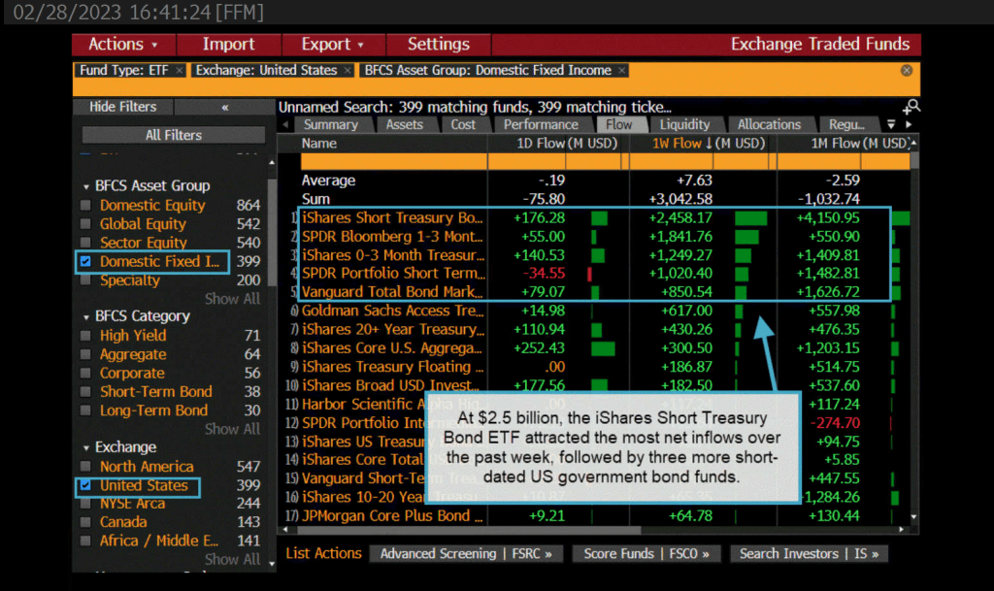Uncheck the Domestic Fixed Income checkbox
Screen dimensions: 994x591
click(x=85, y=262)
